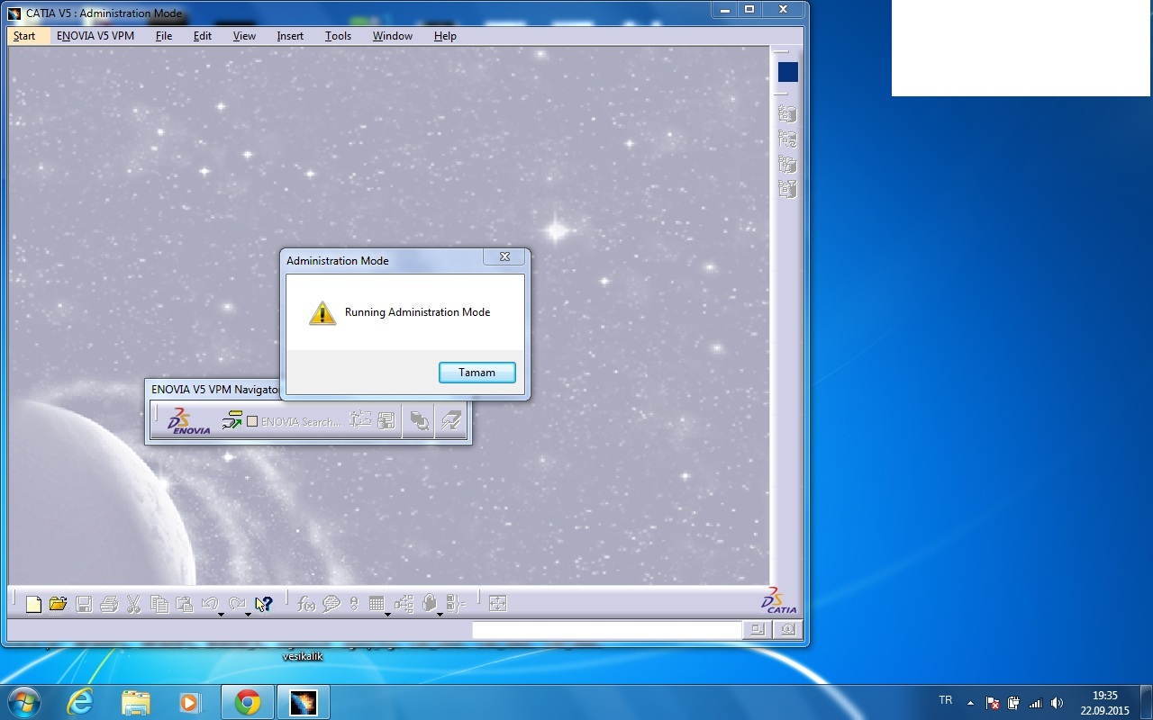Click the save-to-database icon in ENOVIA toolbar

(x=386, y=419)
